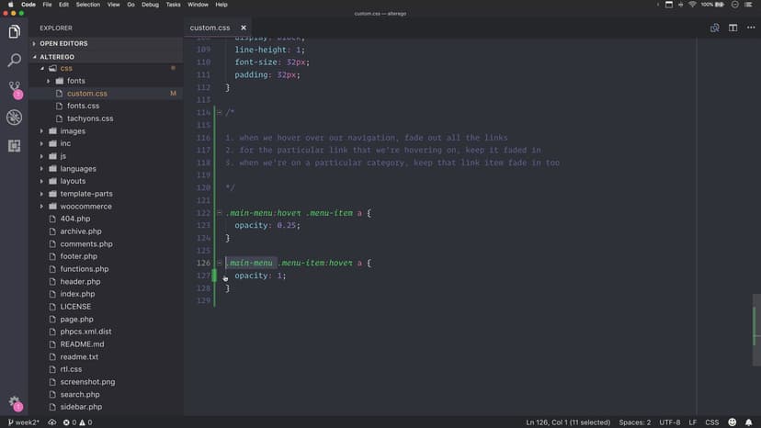Click the feedback smiley in status bar
761x428 pixels.
coord(733,422)
